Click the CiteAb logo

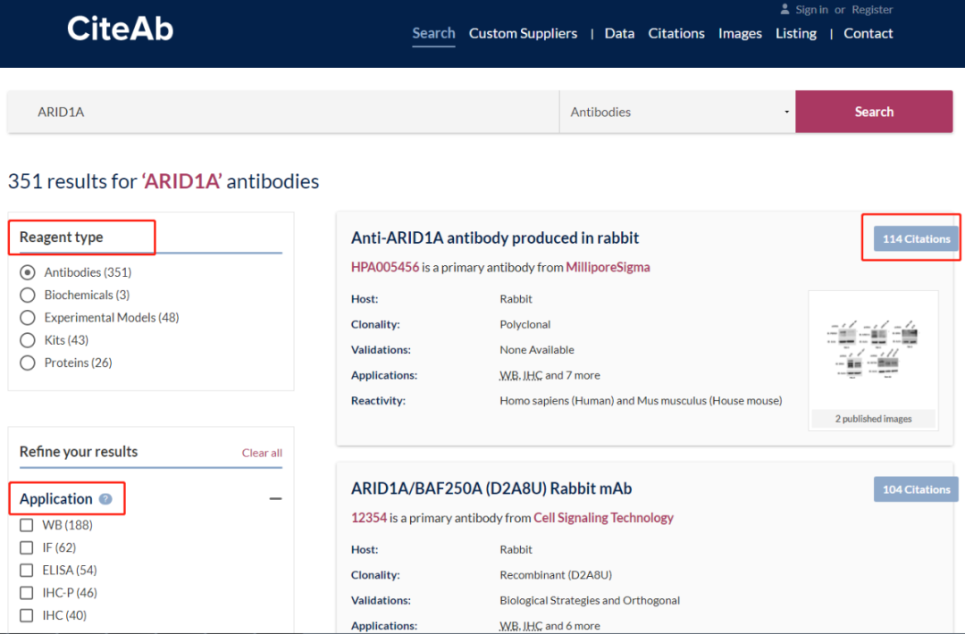(120, 29)
